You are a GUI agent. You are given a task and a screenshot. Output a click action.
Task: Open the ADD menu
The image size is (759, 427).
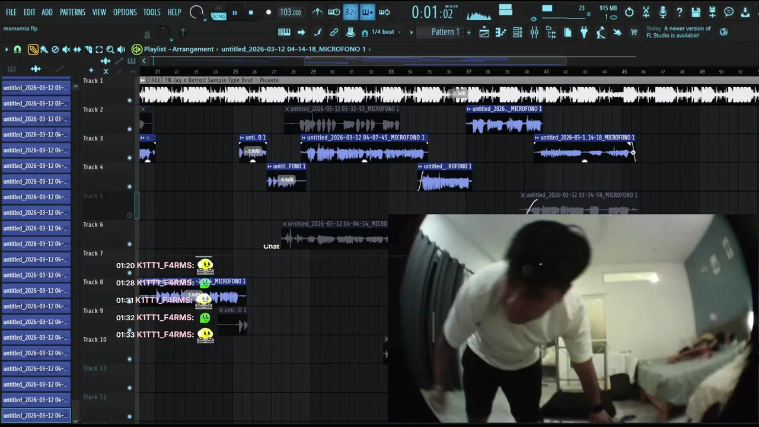pos(47,12)
